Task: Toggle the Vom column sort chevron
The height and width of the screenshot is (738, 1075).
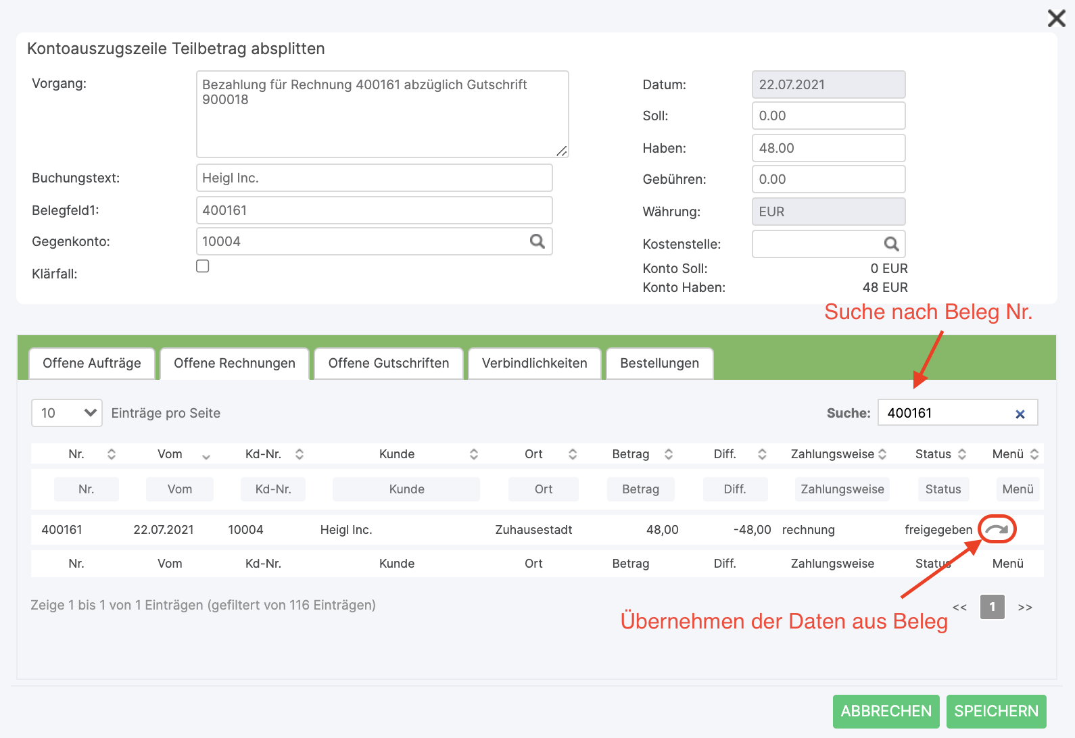Action: click(206, 456)
